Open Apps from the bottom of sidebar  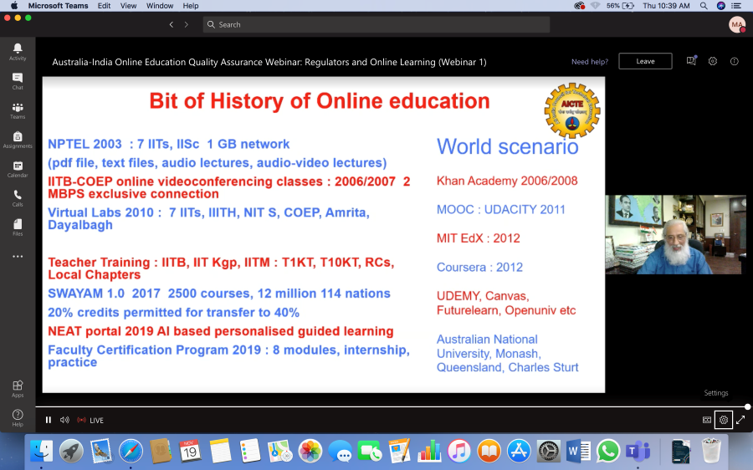click(x=18, y=388)
